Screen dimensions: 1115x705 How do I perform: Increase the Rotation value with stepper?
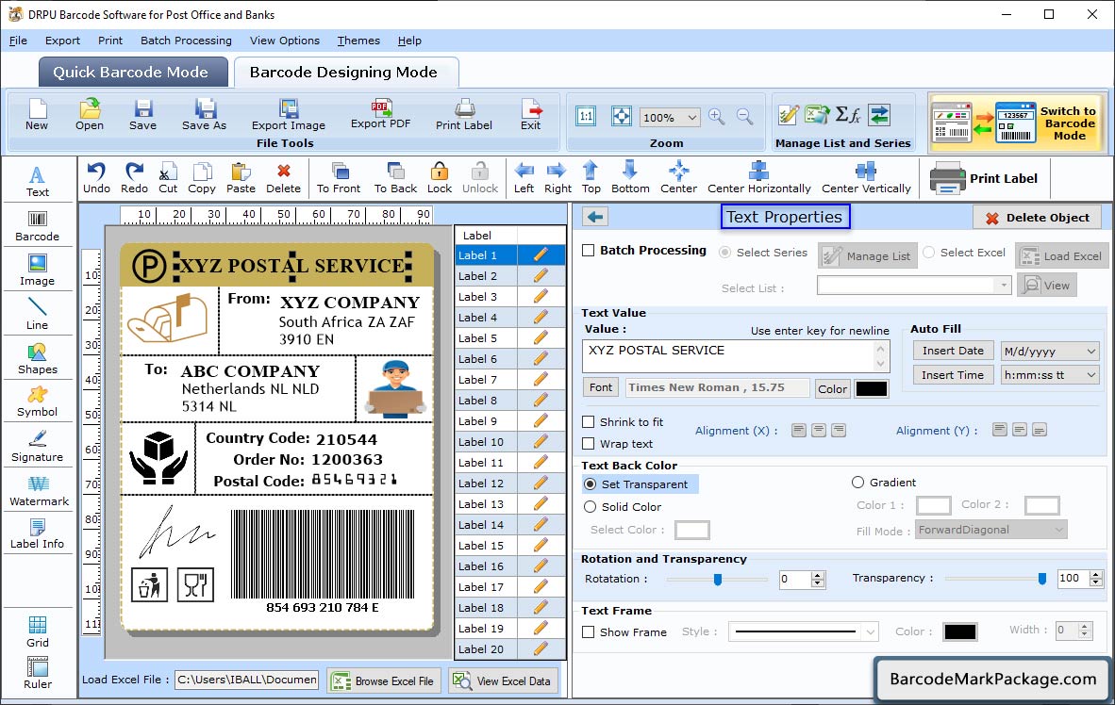(x=818, y=575)
